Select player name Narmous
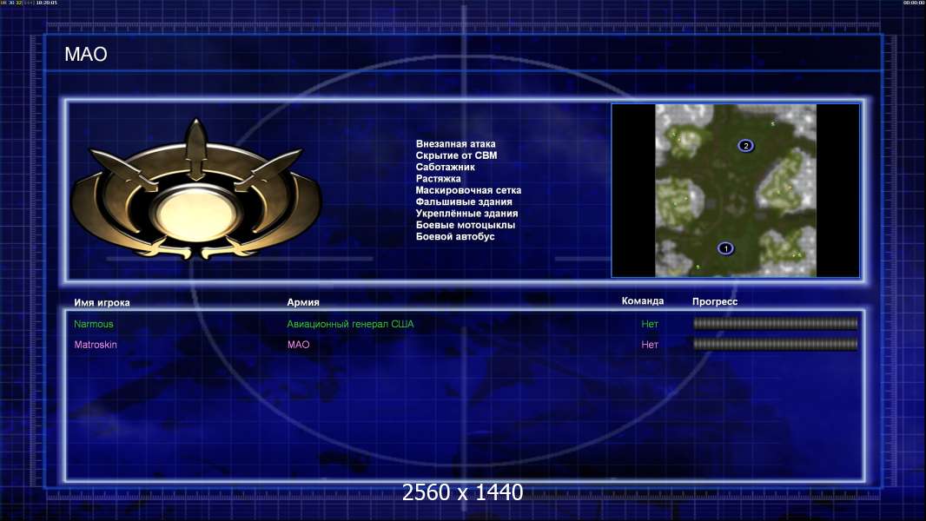Viewport: 926px width, 521px height. [93, 324]
